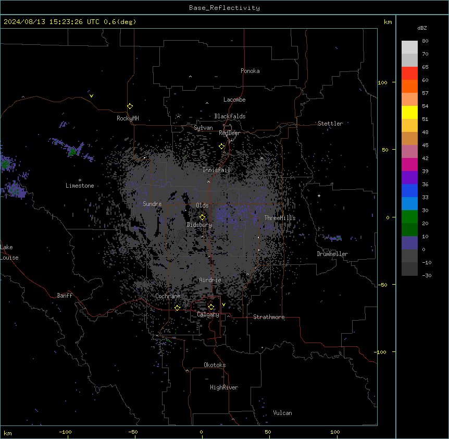Image resolution: width=449 pixels, height=439 pixels.
Task: Click the Sundre label
Action: click(x=152, y=204)
